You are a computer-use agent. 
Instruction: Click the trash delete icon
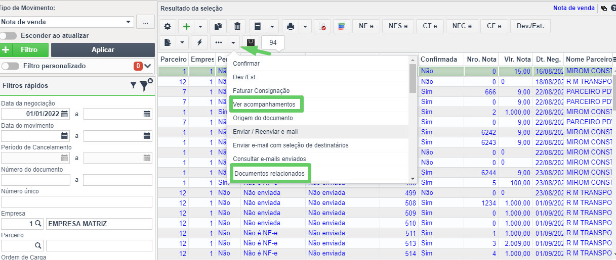(x=237, y=26)
